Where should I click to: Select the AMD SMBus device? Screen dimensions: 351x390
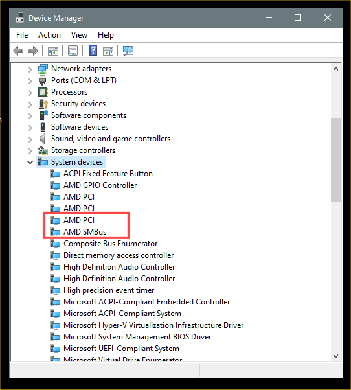[x=85, y=232]
